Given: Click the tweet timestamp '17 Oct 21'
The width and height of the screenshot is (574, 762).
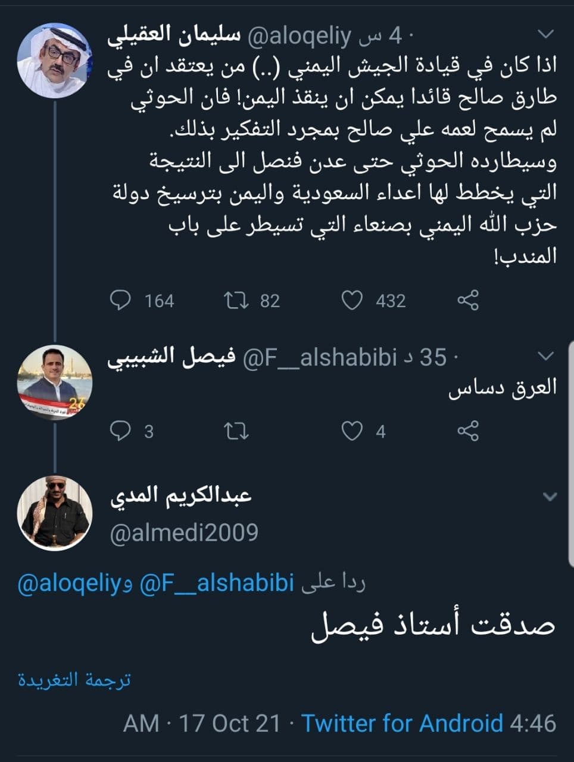Looking at the screenshot, I should [229, 723].
